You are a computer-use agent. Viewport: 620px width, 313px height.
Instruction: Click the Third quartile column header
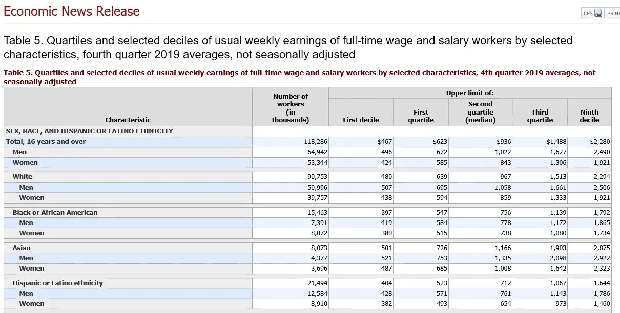[x=540, y=116]
